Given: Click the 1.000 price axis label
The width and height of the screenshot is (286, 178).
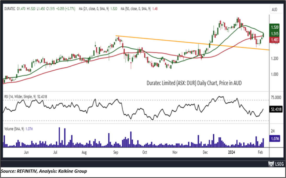Looking at the screenshot, I should click(x=275, y=74).
